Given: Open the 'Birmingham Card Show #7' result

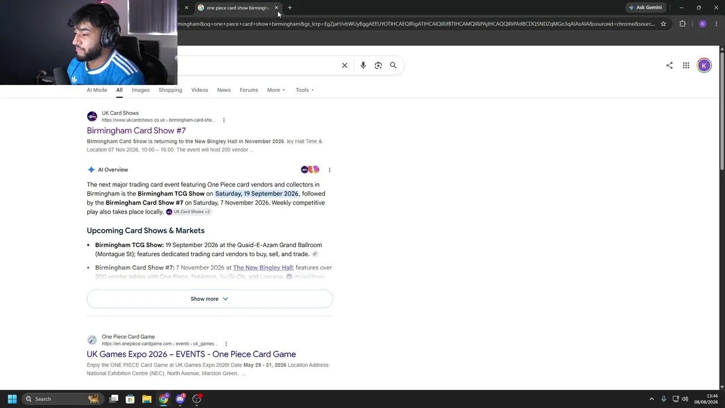Looking at the screenshot, I should coord(136,131).
